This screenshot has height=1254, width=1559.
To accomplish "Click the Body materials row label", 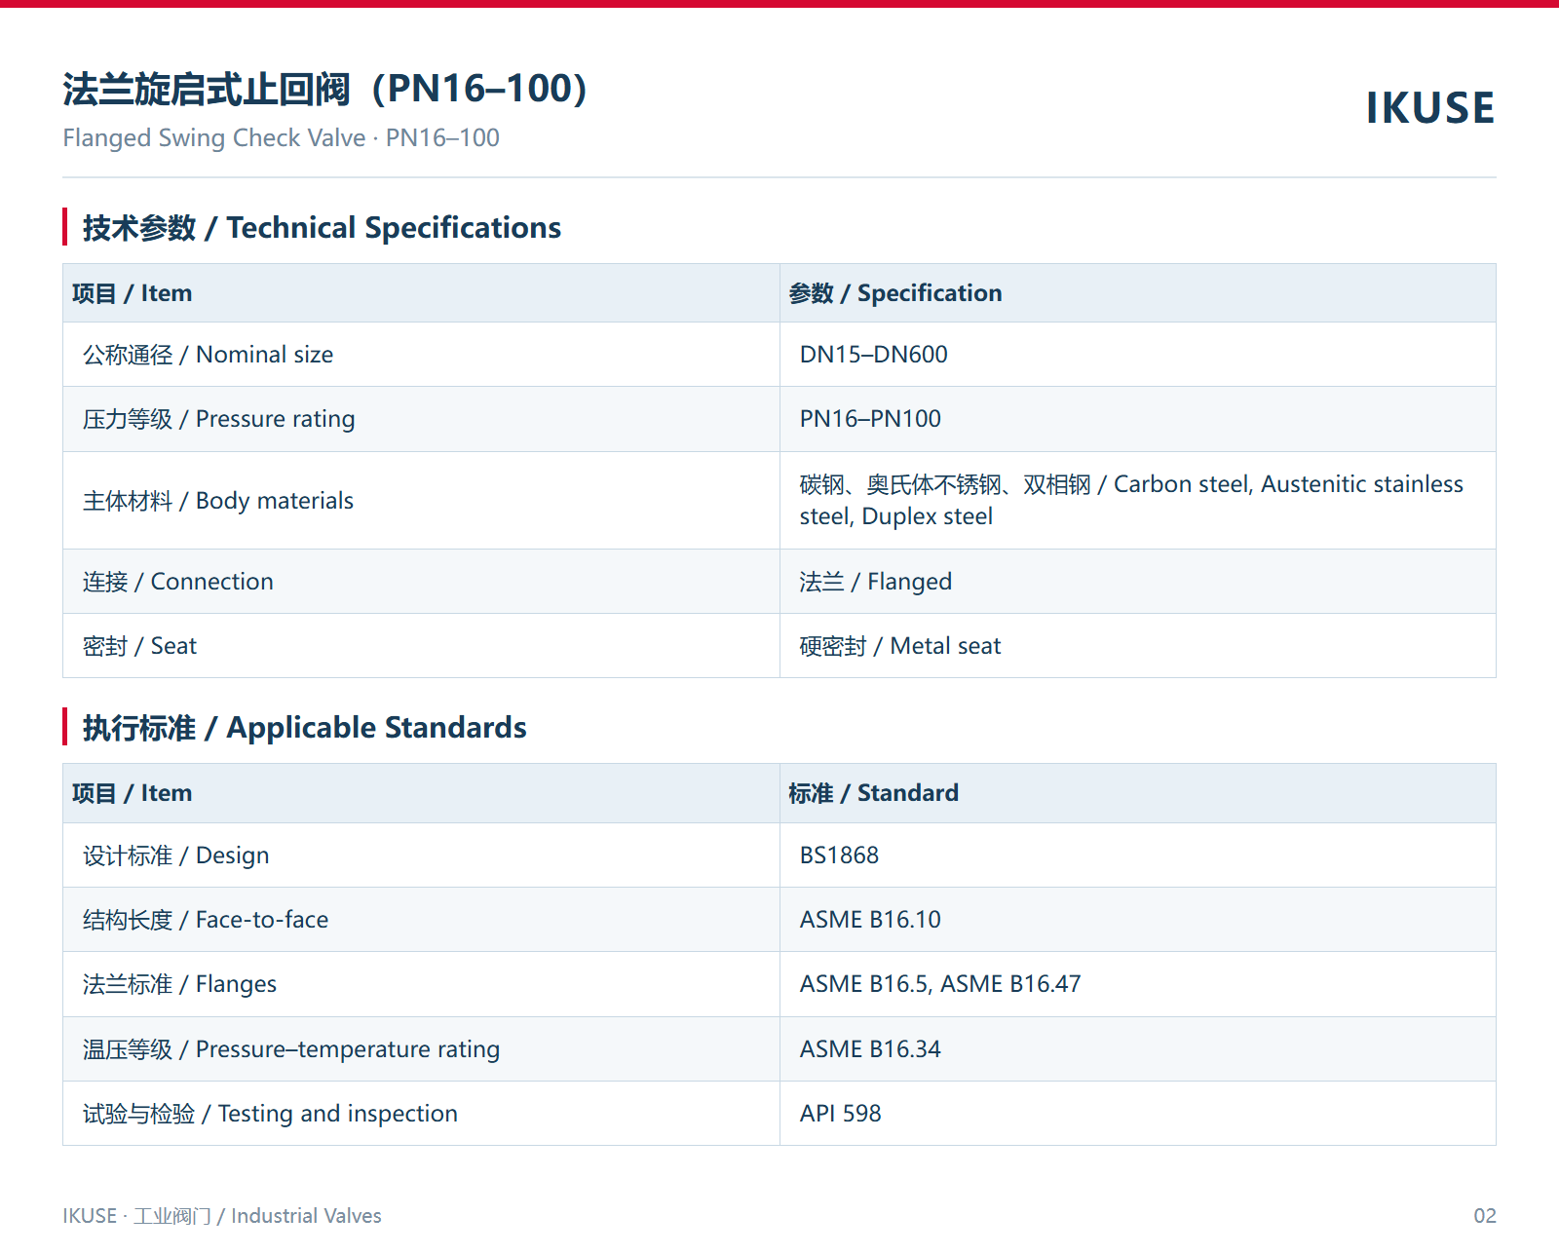I will tap(218, 501).
